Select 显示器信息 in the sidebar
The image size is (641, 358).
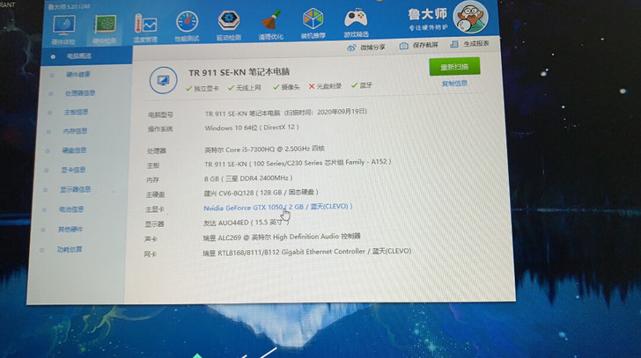point(75,189)
